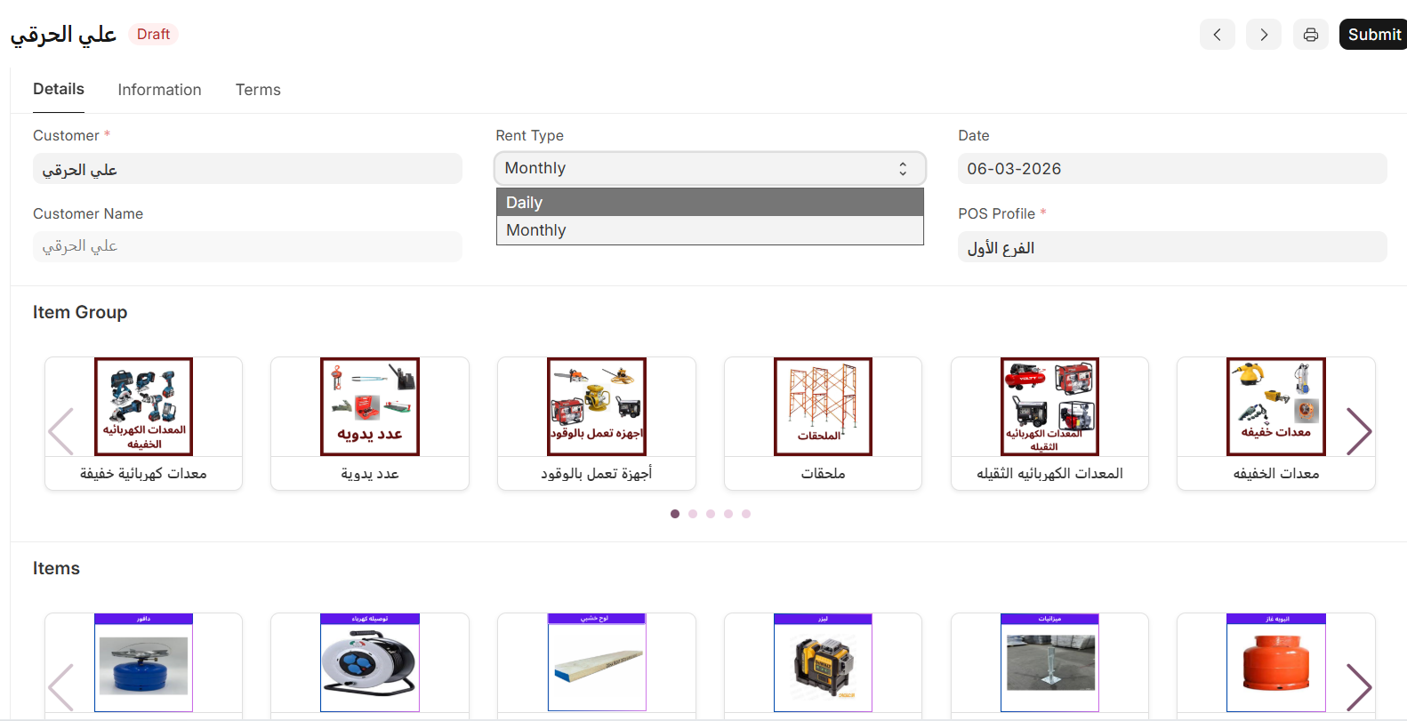Go to fifth item group carousel dot
The height and width of the screenshot is (721, 1407).
coord(746,514)
